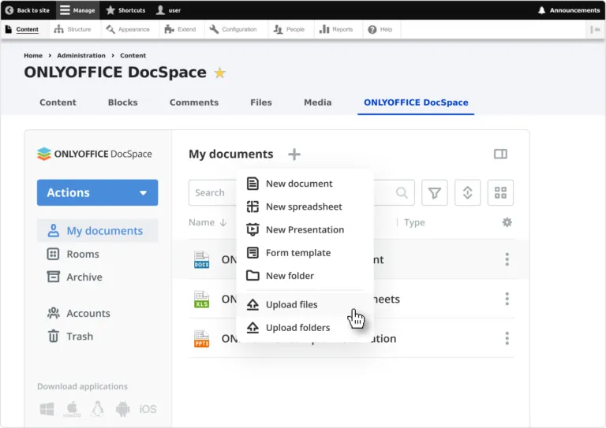The height and width of the screenshot is (428, 606).
Task: Switch to the Comments tab
Action: click(x=194, y=102)
